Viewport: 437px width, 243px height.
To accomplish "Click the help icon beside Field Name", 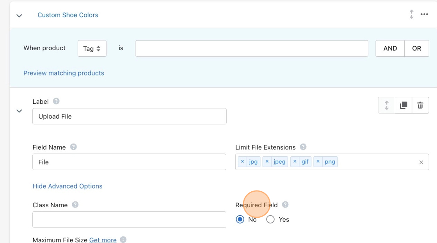I will tap(73, 147).
